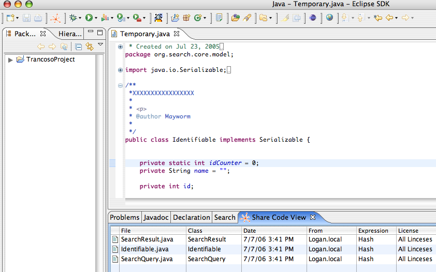Sort table by Date column header

pos(274,230)
